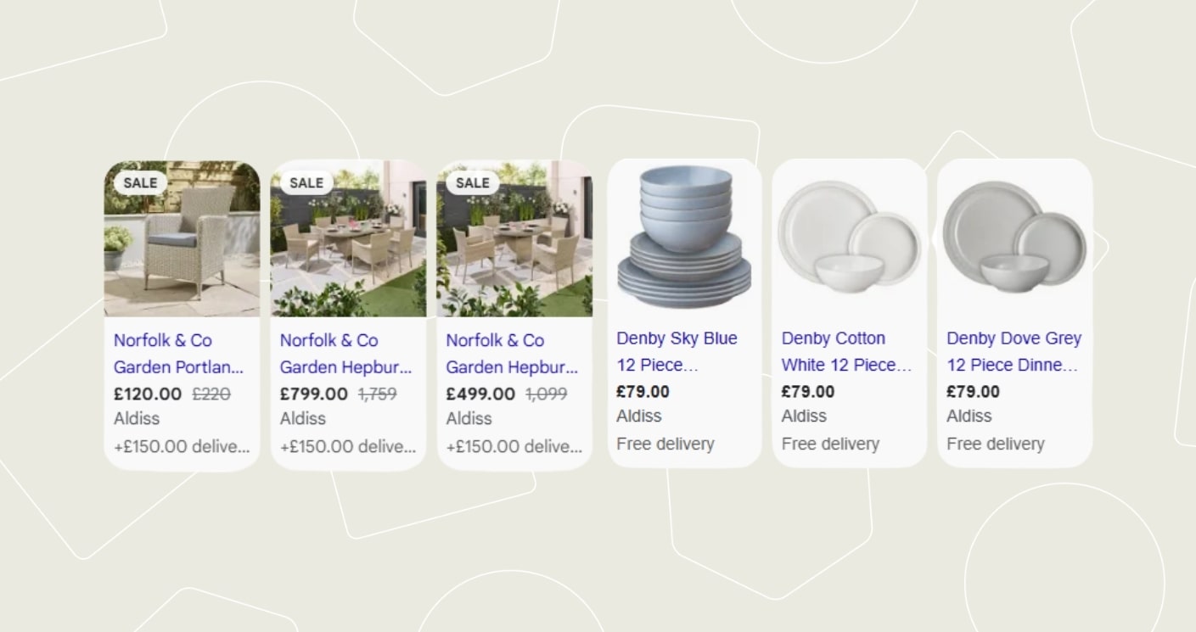This screenshot has width=1196, height=632.
Task: Select the Denby Cotton White plates image
Action: click(x=849, y=238)
